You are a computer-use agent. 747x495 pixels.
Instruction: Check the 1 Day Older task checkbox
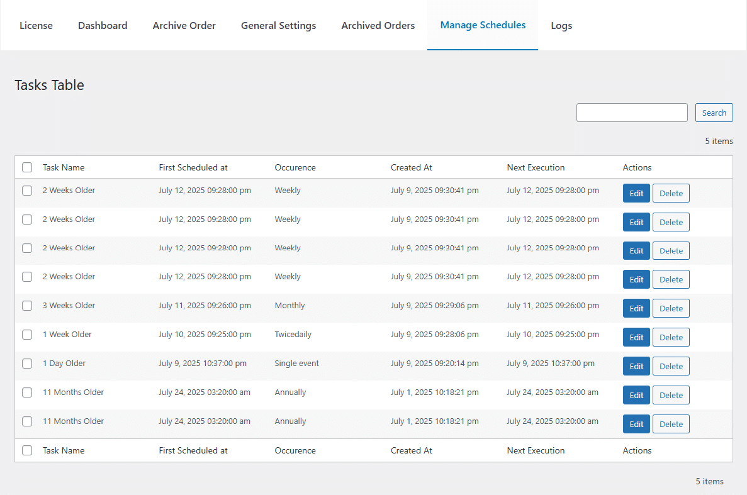(27, 364)
